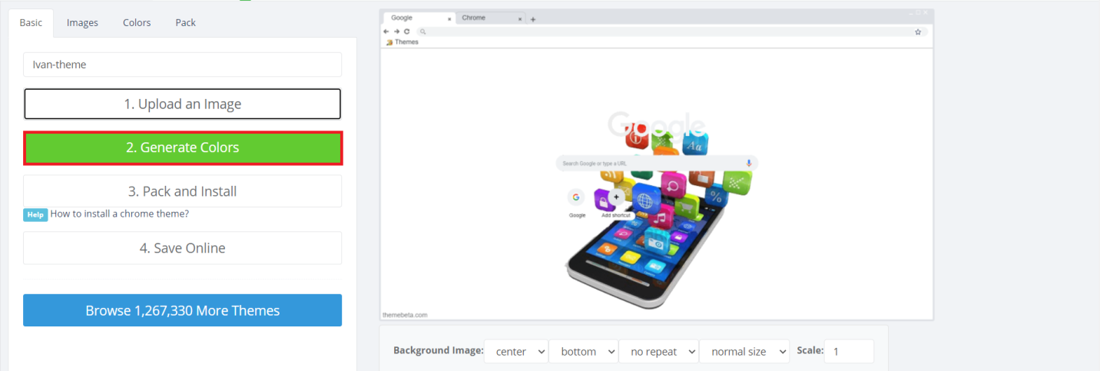
Task: Click the green Generate Colors button
Action: tap(182, 147)
